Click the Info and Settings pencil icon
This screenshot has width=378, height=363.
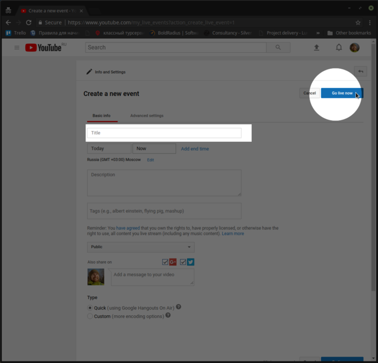89,72
